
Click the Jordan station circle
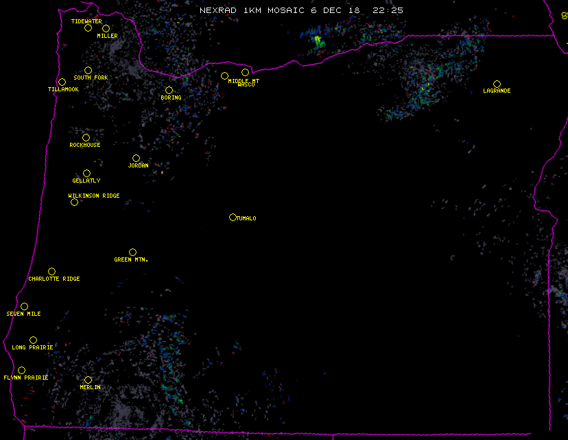[136, 158]
